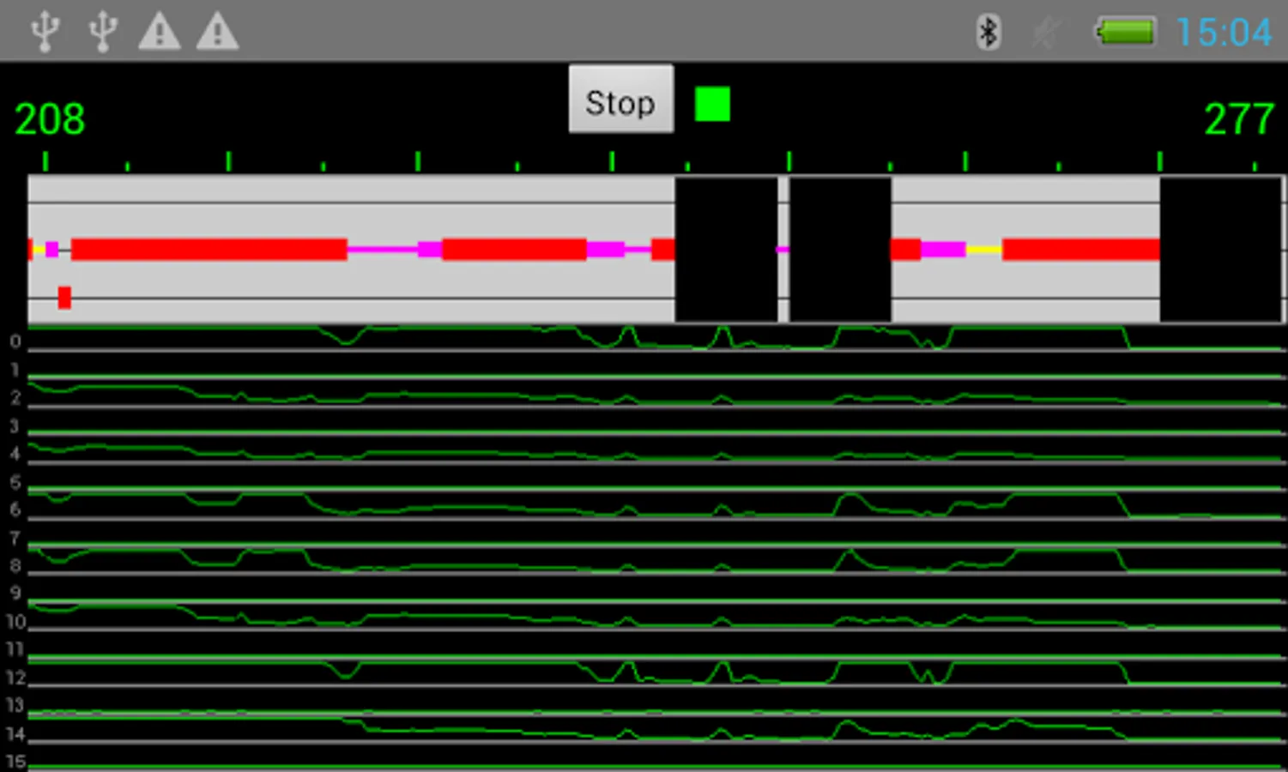The height and width of the screenshot is (772, 1288).
Task: Select channel 5 trace label
Action: tap(15, 481)
